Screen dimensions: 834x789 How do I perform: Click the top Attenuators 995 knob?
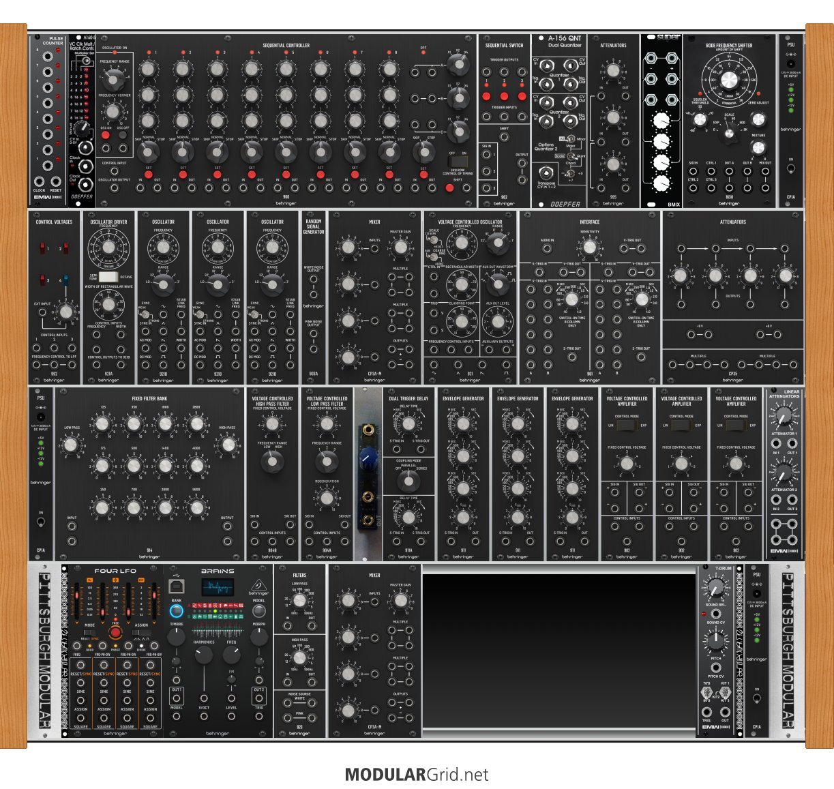(x=613, y=70)
